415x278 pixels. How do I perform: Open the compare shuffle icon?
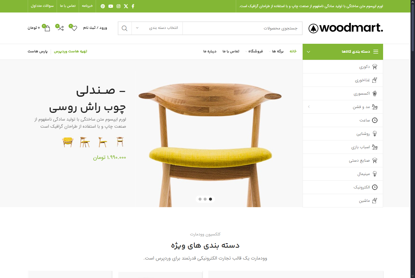[x=61, y=28]
